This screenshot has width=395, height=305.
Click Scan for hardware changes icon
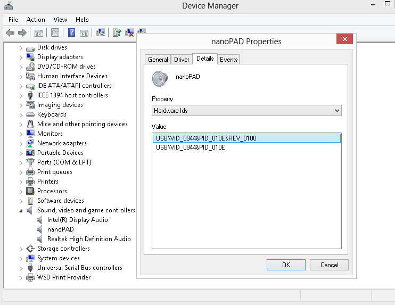pyautogui.click(x=100, y=33)
